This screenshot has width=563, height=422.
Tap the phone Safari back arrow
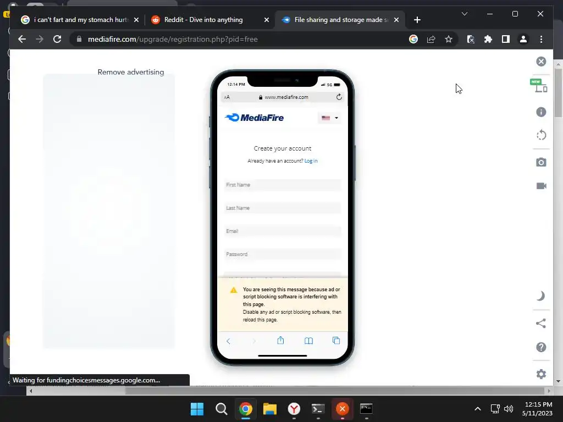click(228, 341)
